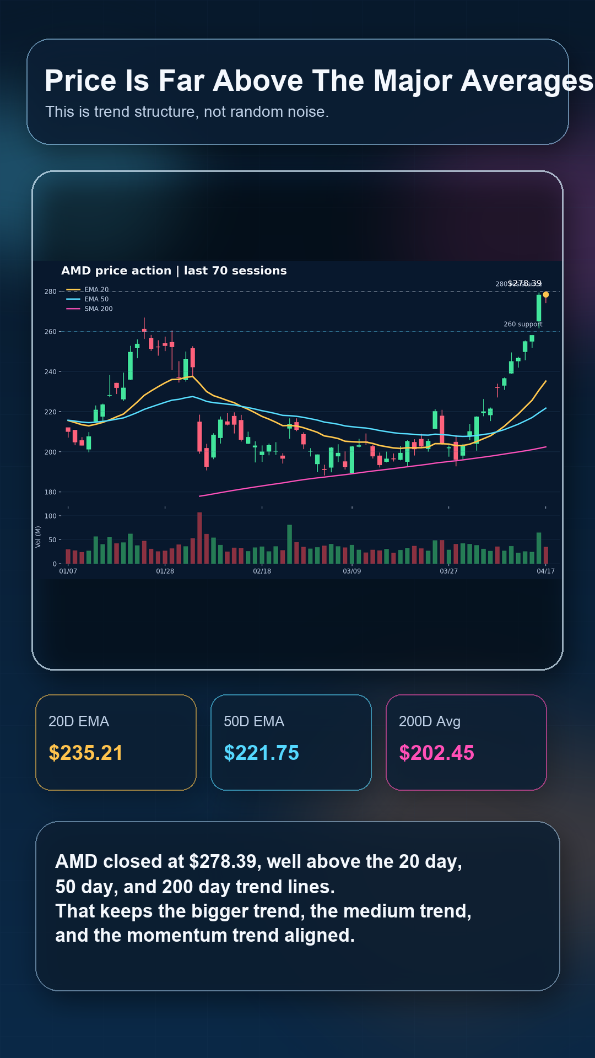This screenshot has height=1058, width=595.
Task: Click the 240 tick on the price axis
Action: tap(50, 372)
